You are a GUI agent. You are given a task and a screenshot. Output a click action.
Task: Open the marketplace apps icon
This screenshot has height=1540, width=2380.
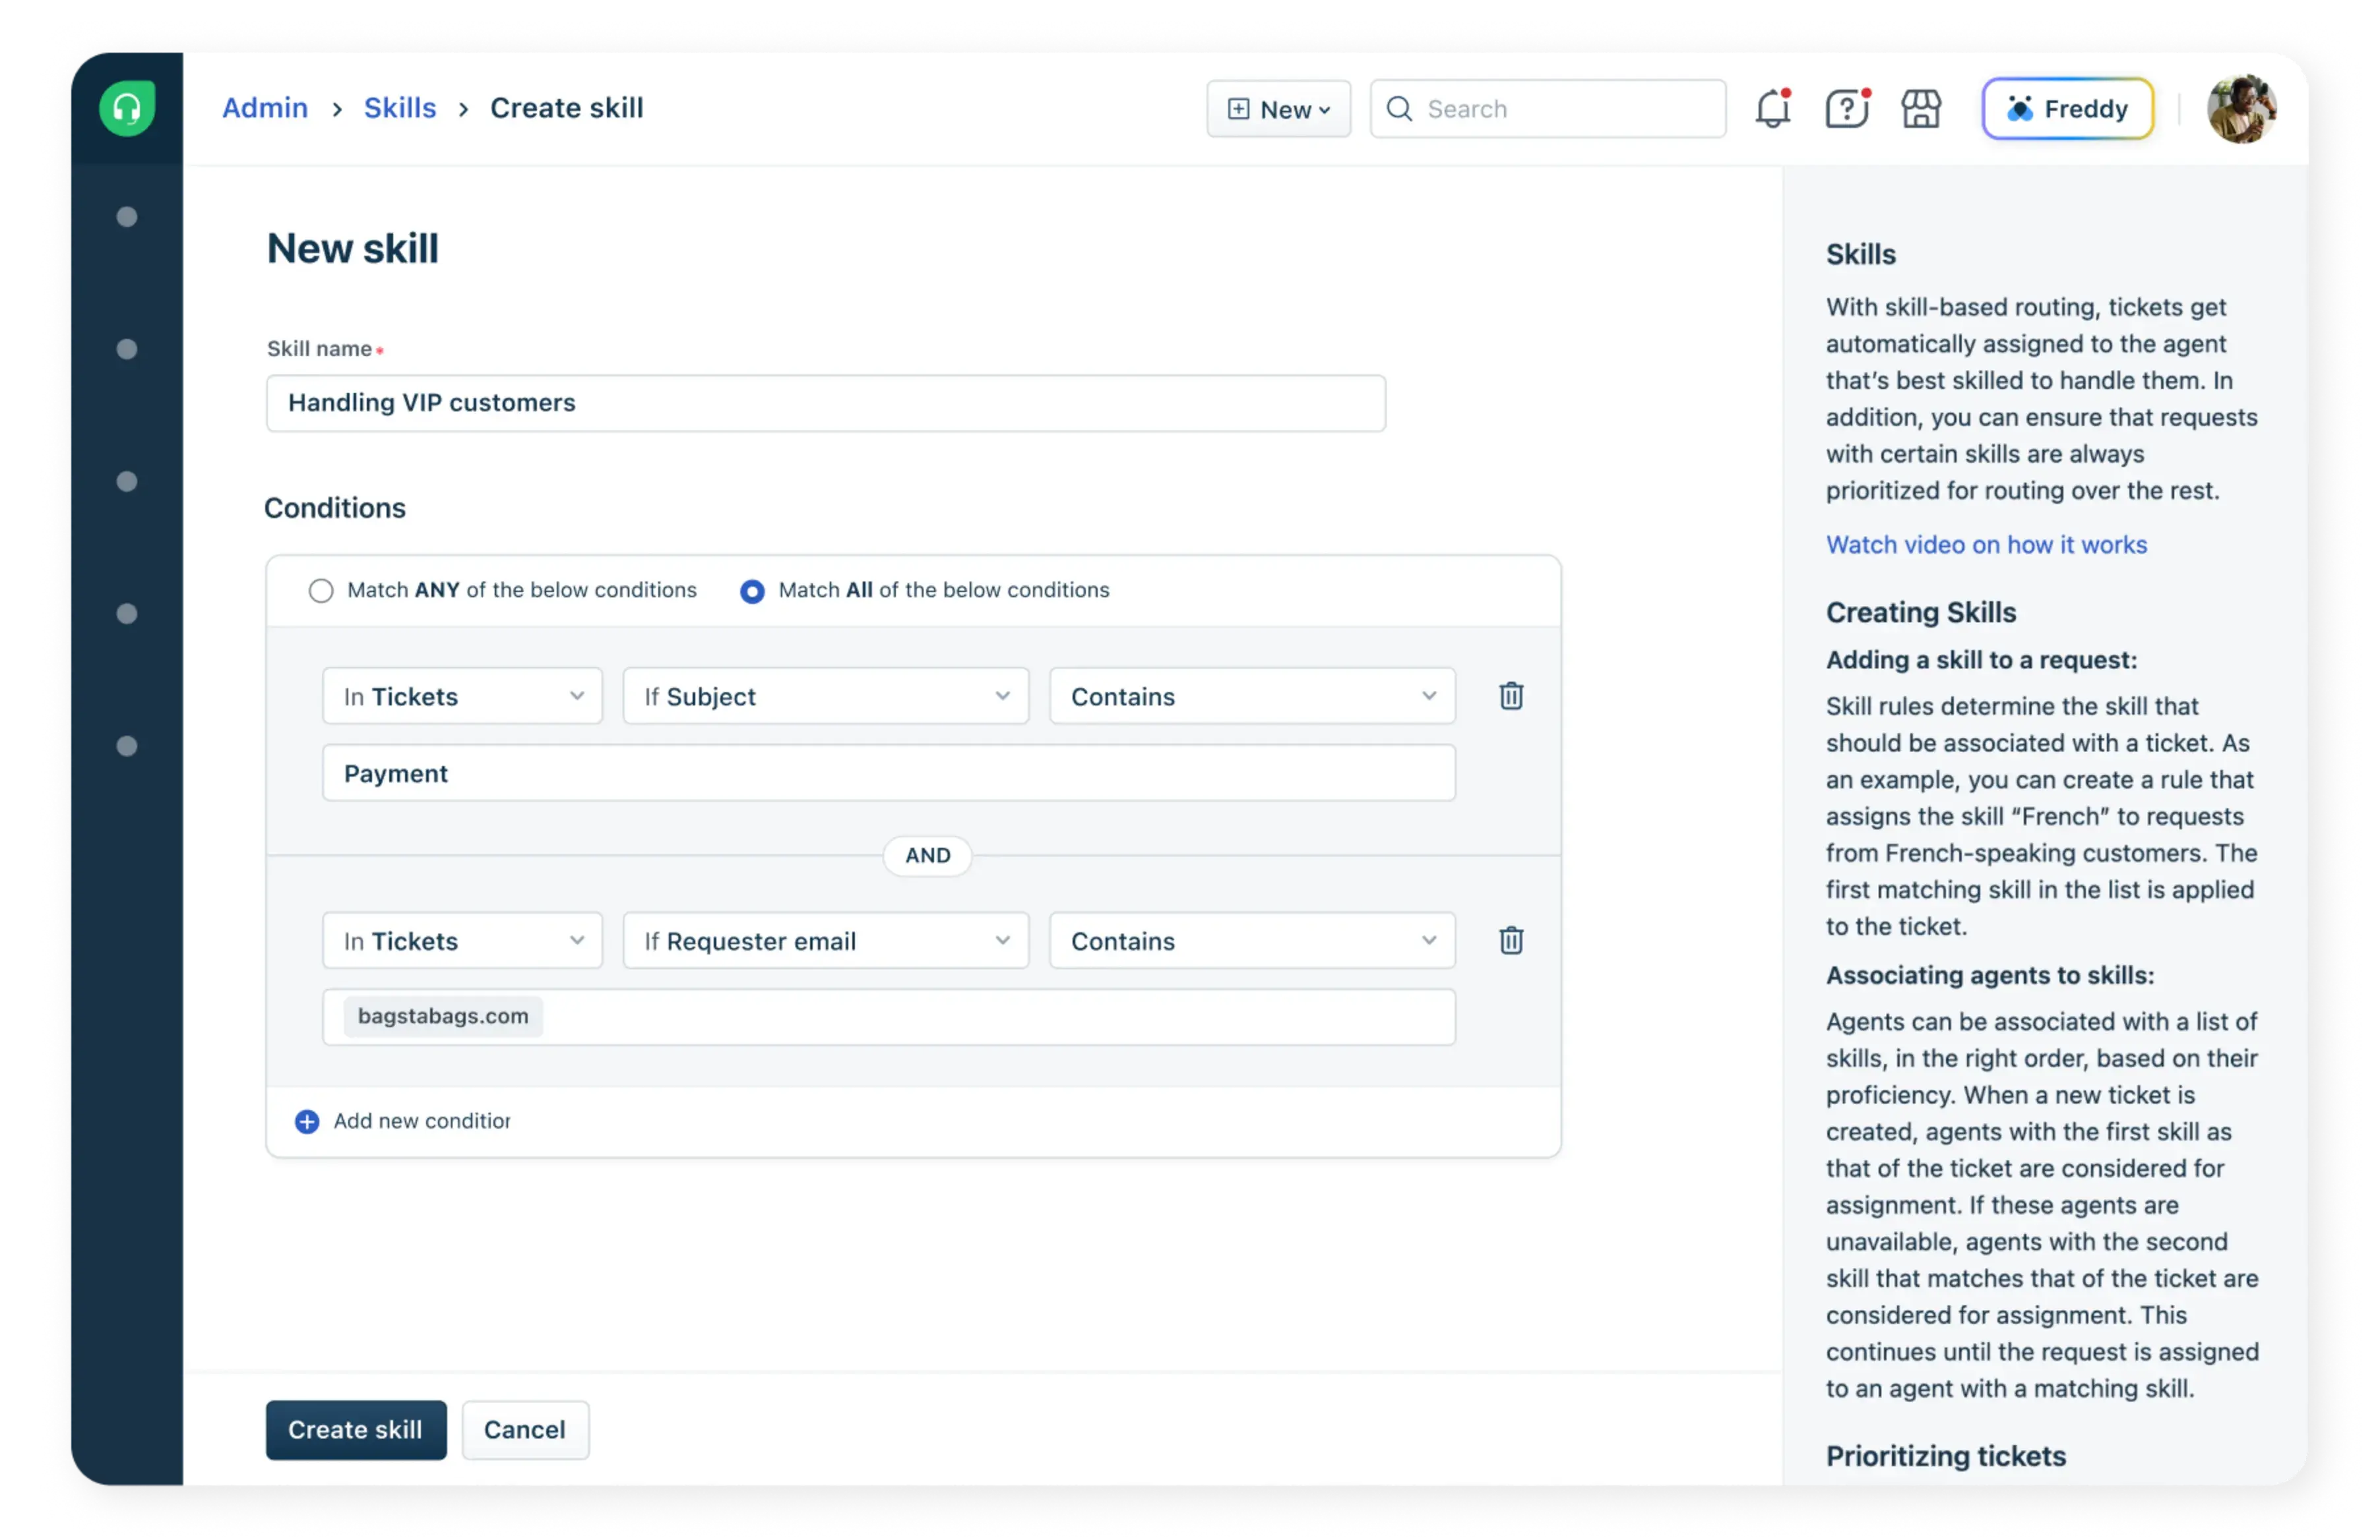pyautogui.click(x=1920, y=110)
